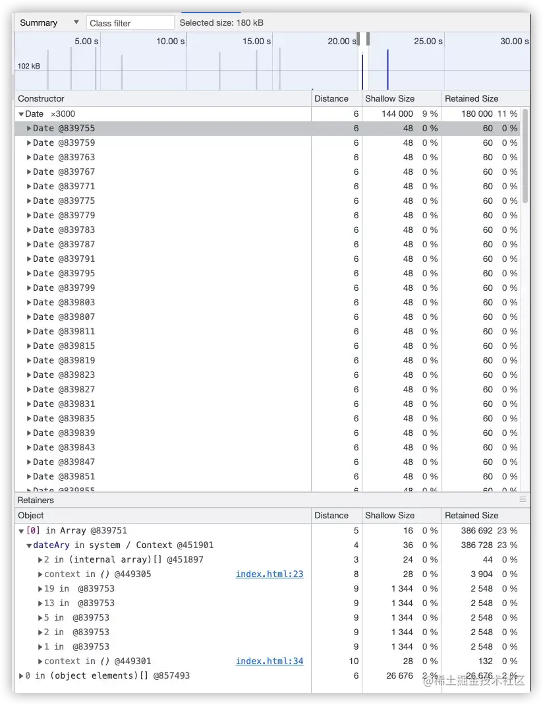Image resolution: width=543 pixels, height=705 pixels.
Task: Click the constructor list vertical scrollbar
Action: tap(525, 156)
